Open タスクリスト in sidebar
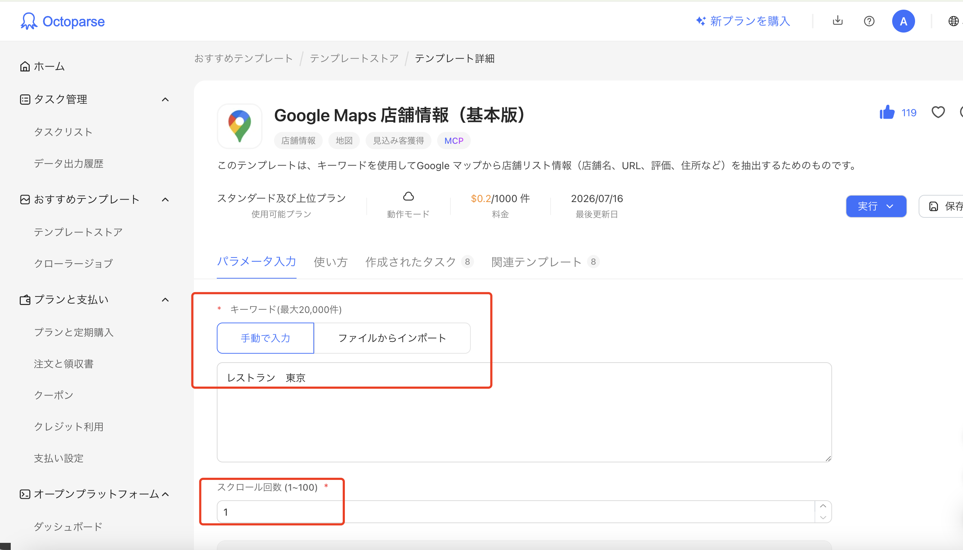This screenshot has width=963, height=550. point(63,132)
